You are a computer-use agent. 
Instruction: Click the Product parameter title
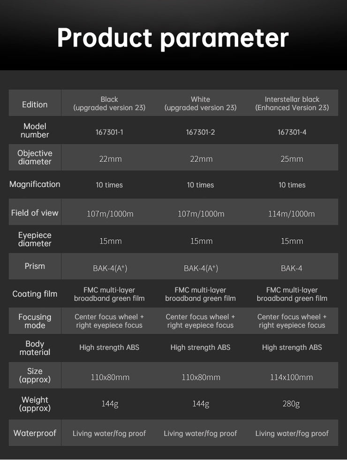pos(173,38)
